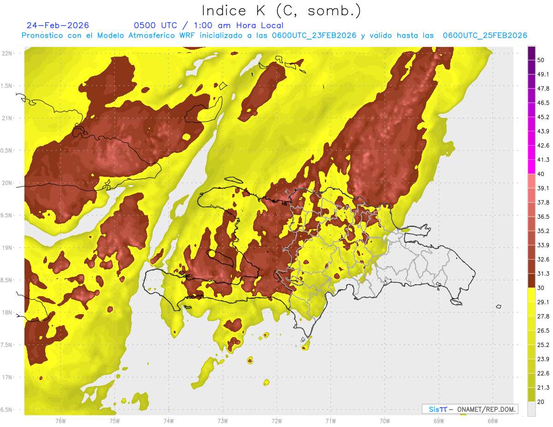Pick the magenta swatch between 40 and 41.3
This screenshot has height=427, width=553.
[x=531, y=167]
